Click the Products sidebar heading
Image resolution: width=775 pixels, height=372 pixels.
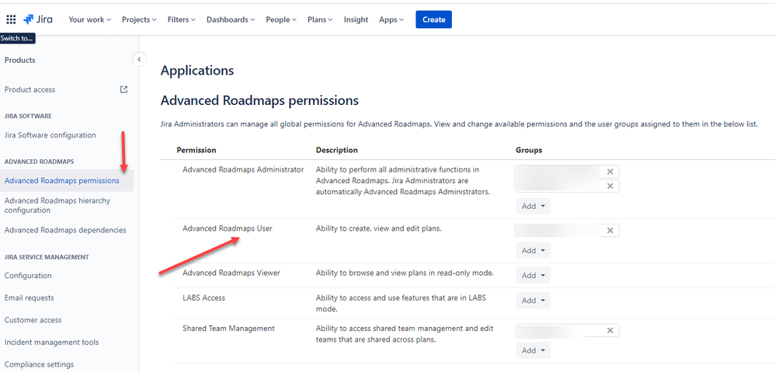click(x=19, y=61)
